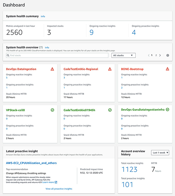The height and width of the screenshot is (196, 175).
Task: Select page 2 of stack results
Action: [156, 55]
